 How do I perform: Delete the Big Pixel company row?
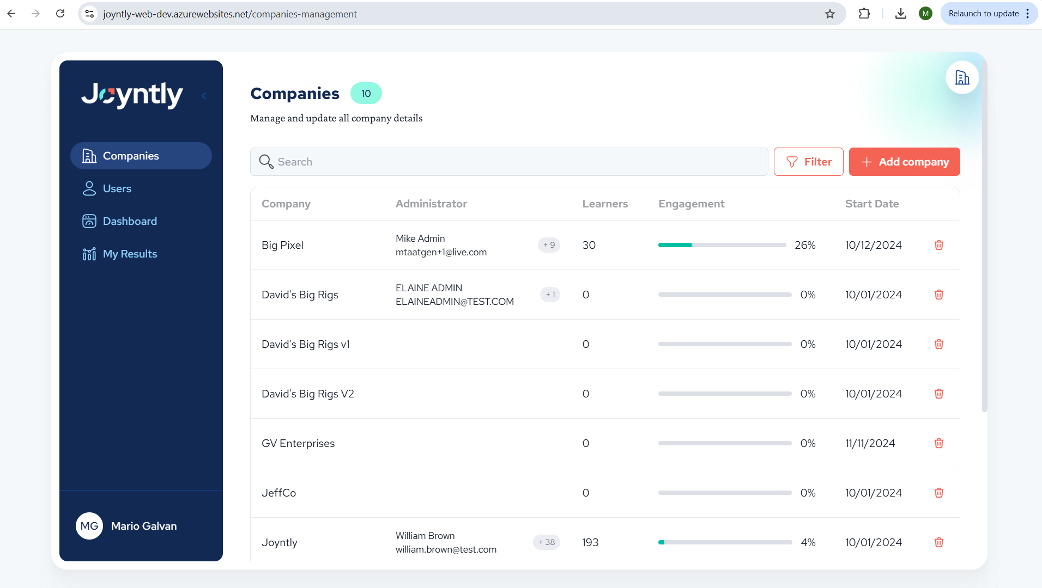938,245
